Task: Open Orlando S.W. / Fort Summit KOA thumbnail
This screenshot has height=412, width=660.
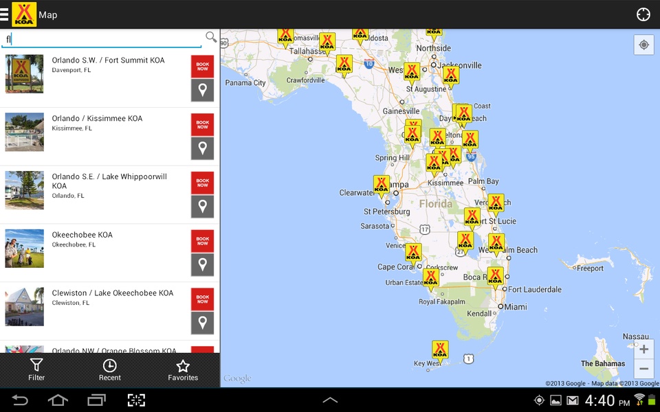Action: point(25,74)
